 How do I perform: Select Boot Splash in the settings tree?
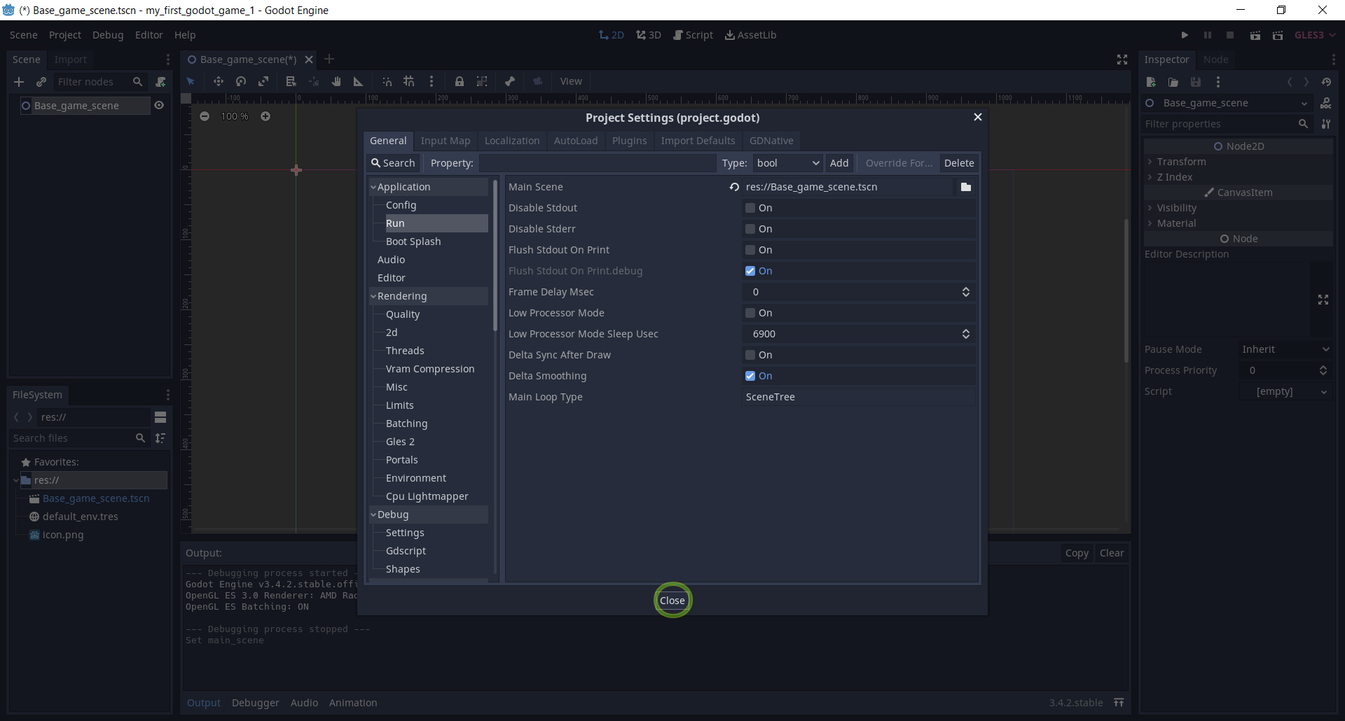pyautogui.click(x=413, y=241)
